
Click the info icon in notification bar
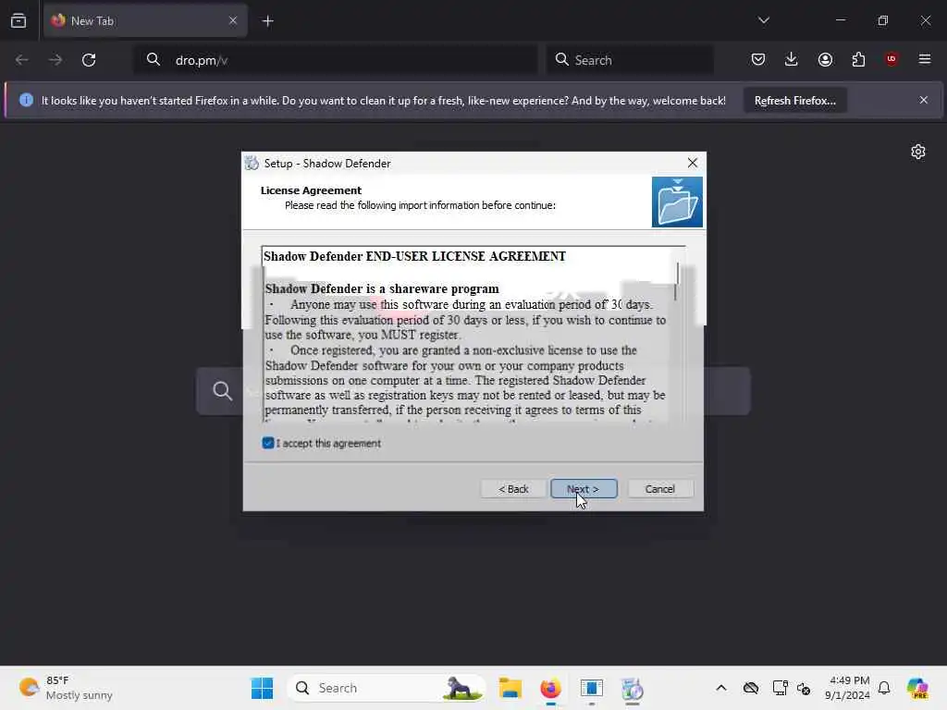pyautogui.click(x=26, y=100)
